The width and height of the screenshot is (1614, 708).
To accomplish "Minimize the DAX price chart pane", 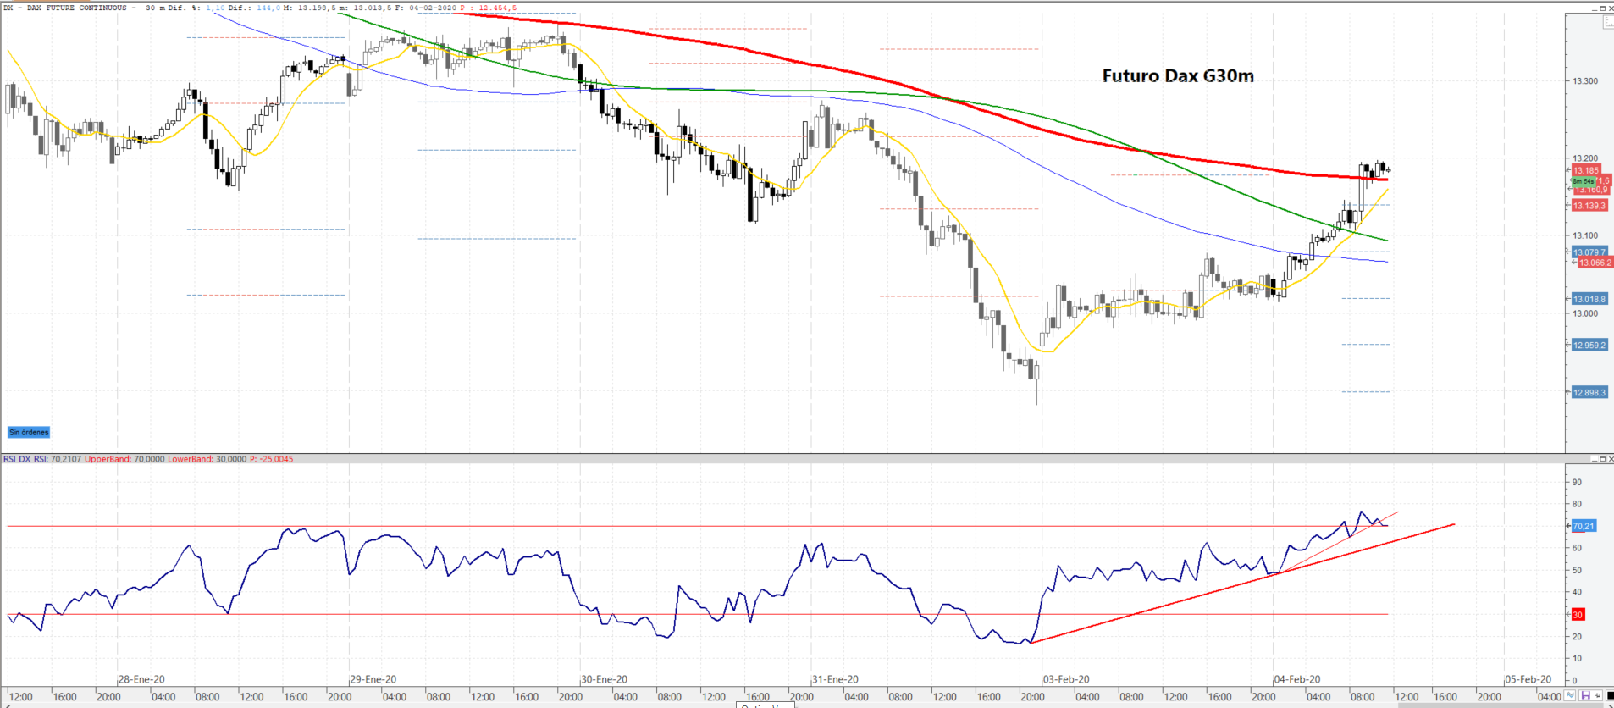I will pos(1595,8).
